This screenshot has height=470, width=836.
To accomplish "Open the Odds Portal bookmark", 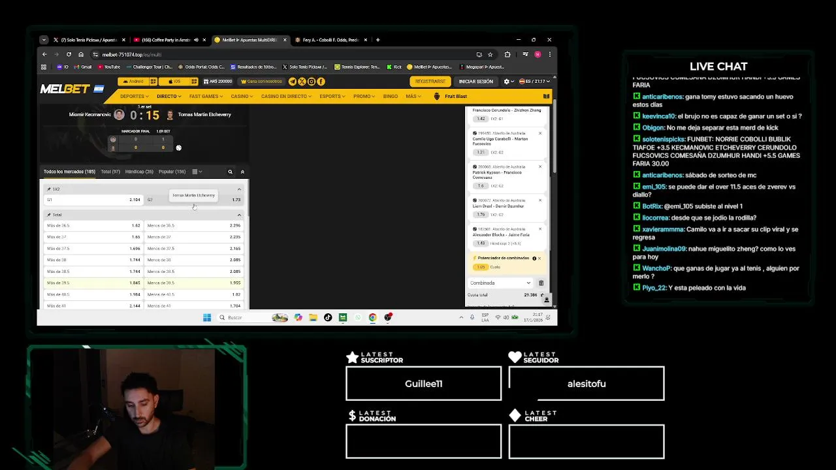I will (202, 67).
